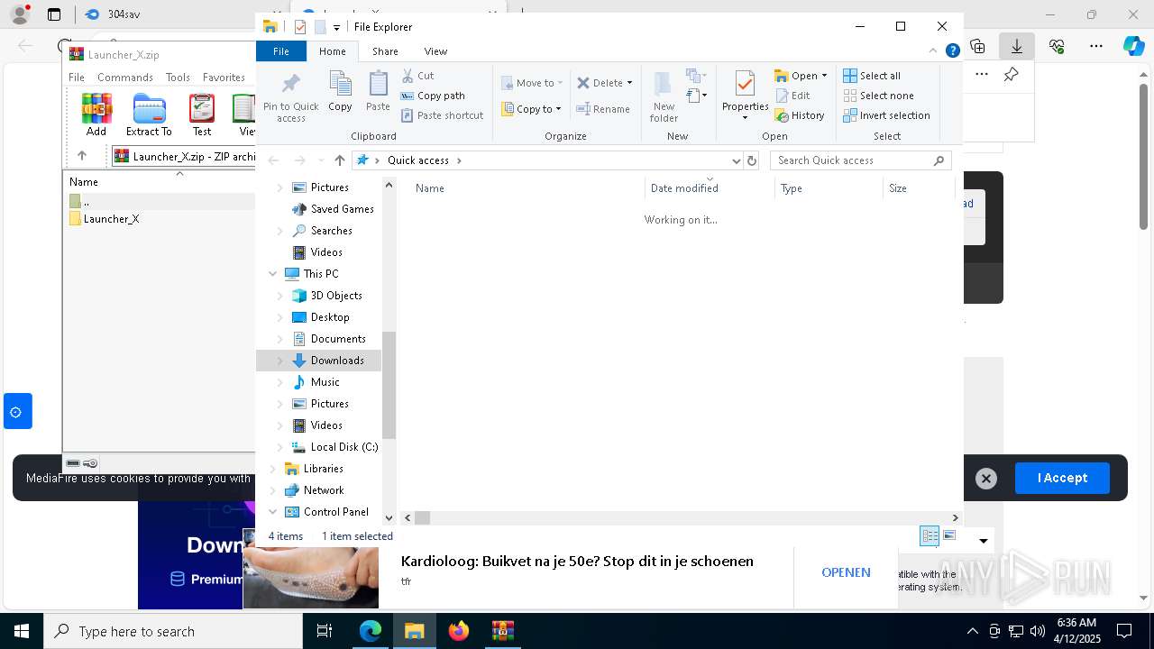Select the Home ribbon tab
Viewport: 1154px width, 649px height.
click(333, 51)
